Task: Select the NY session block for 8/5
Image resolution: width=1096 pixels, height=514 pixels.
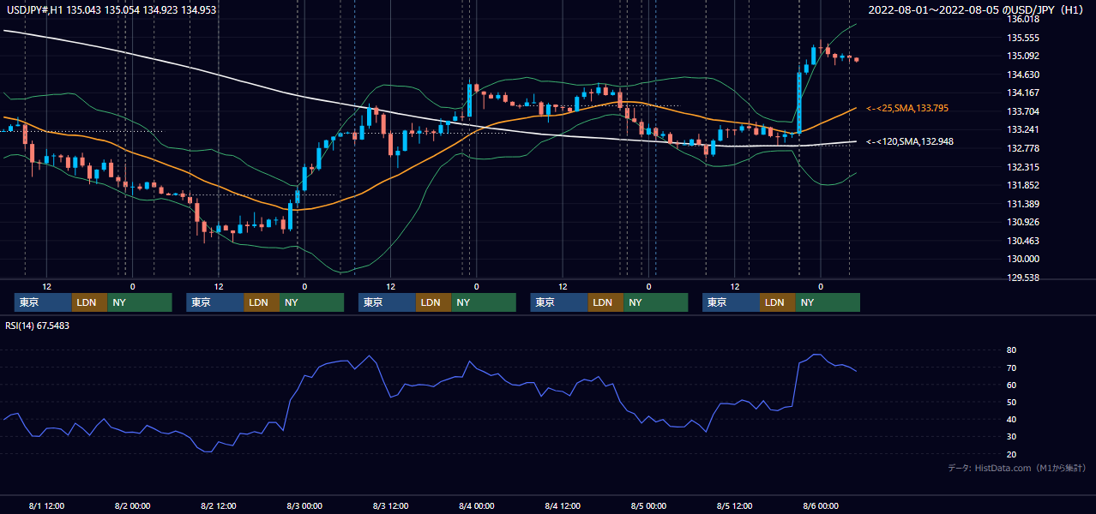Action: point(828,302)
